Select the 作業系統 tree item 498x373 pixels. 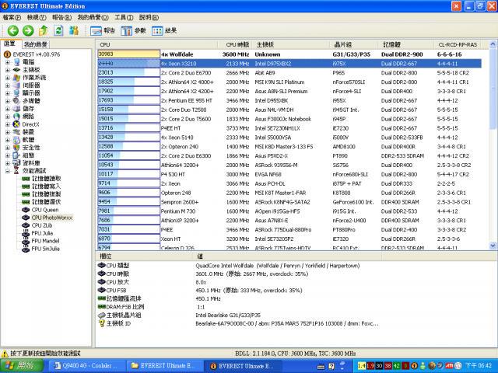[x=34, y=78]
